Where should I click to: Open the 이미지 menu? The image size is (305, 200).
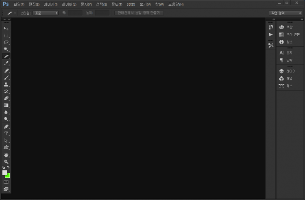point(50,4)
